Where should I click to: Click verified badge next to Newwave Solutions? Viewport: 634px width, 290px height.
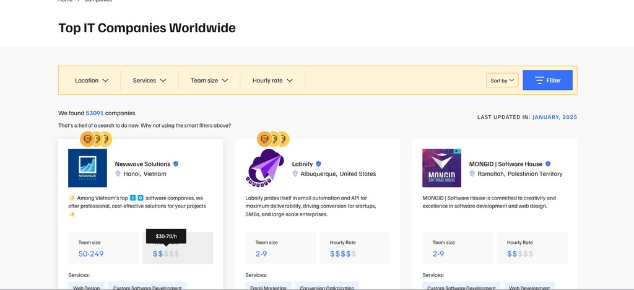tap(176, 164)
